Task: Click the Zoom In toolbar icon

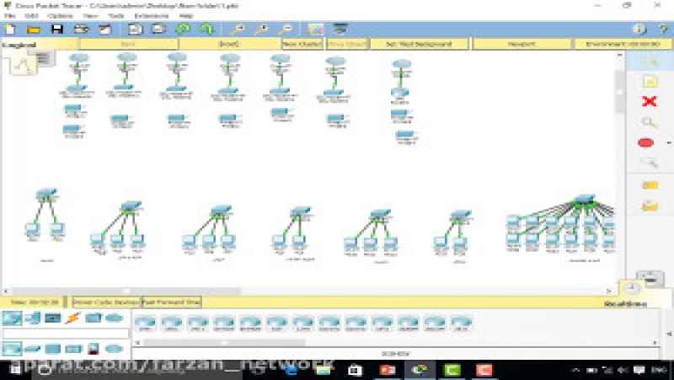Action: [239, 29]
